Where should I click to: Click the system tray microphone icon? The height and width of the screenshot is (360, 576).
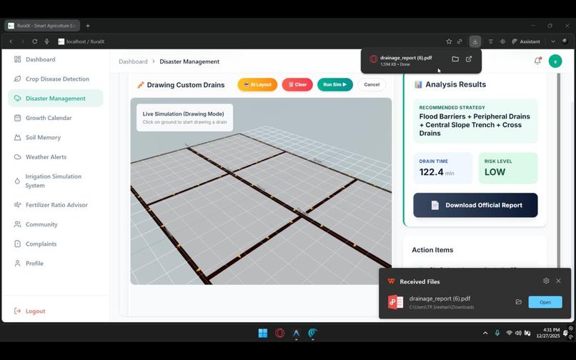click(497, 333)
